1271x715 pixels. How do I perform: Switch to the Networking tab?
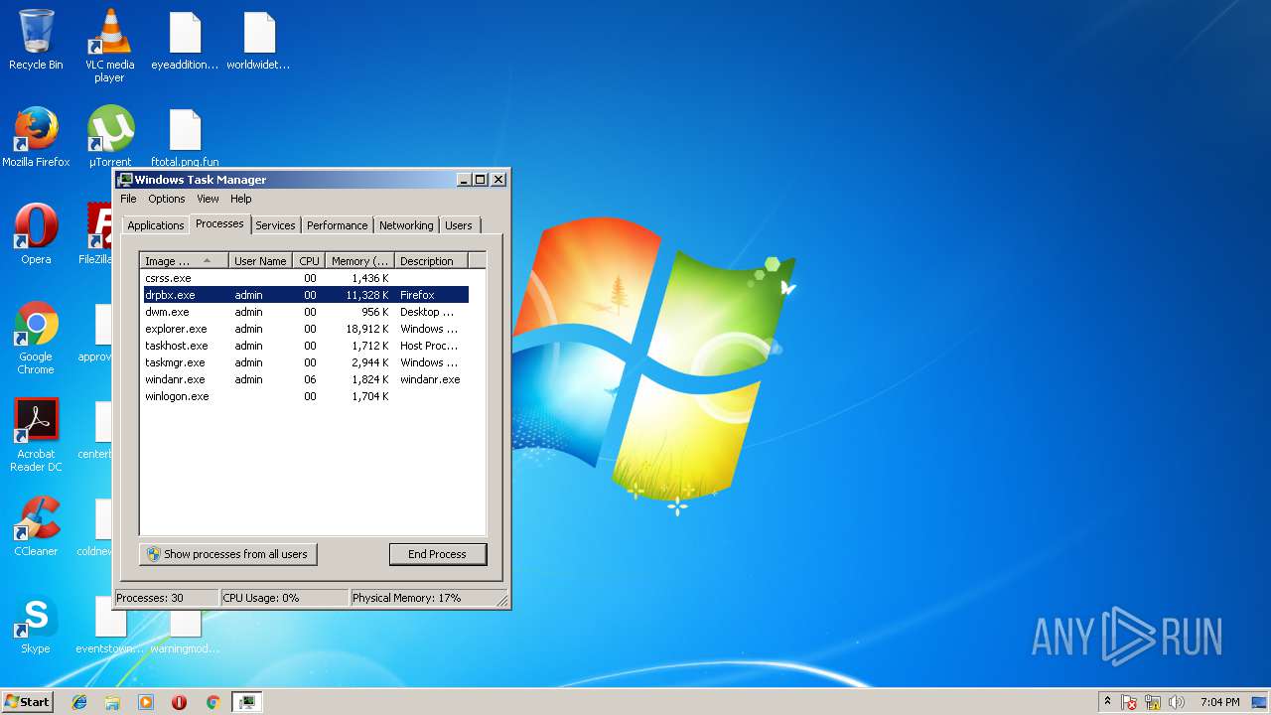point(406,225)
